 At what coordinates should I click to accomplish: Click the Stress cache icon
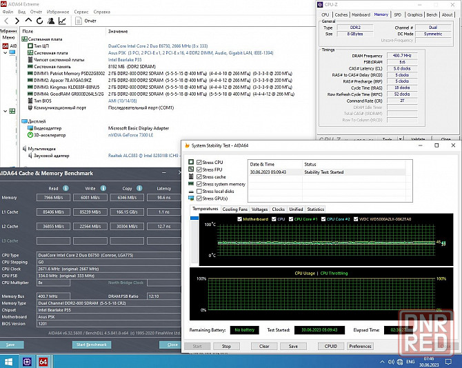coord(191,176)
